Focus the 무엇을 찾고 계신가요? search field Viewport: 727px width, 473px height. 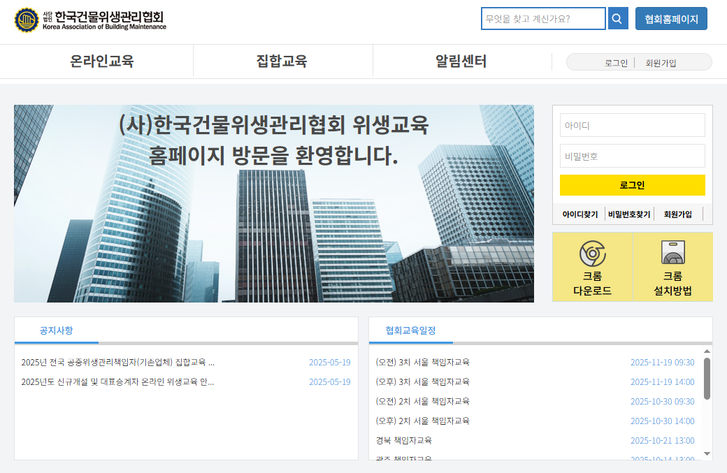(x=543, y=19)
